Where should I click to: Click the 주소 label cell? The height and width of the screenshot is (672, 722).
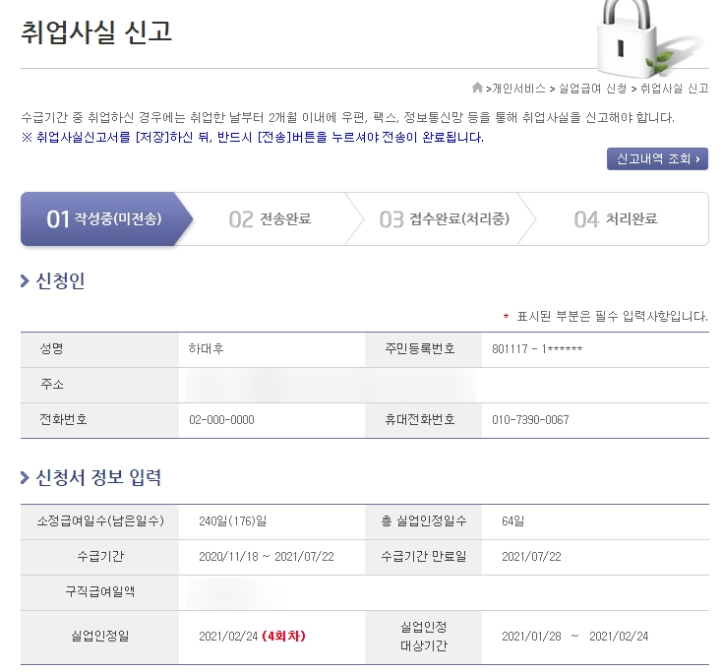click(x=100, y=385)
